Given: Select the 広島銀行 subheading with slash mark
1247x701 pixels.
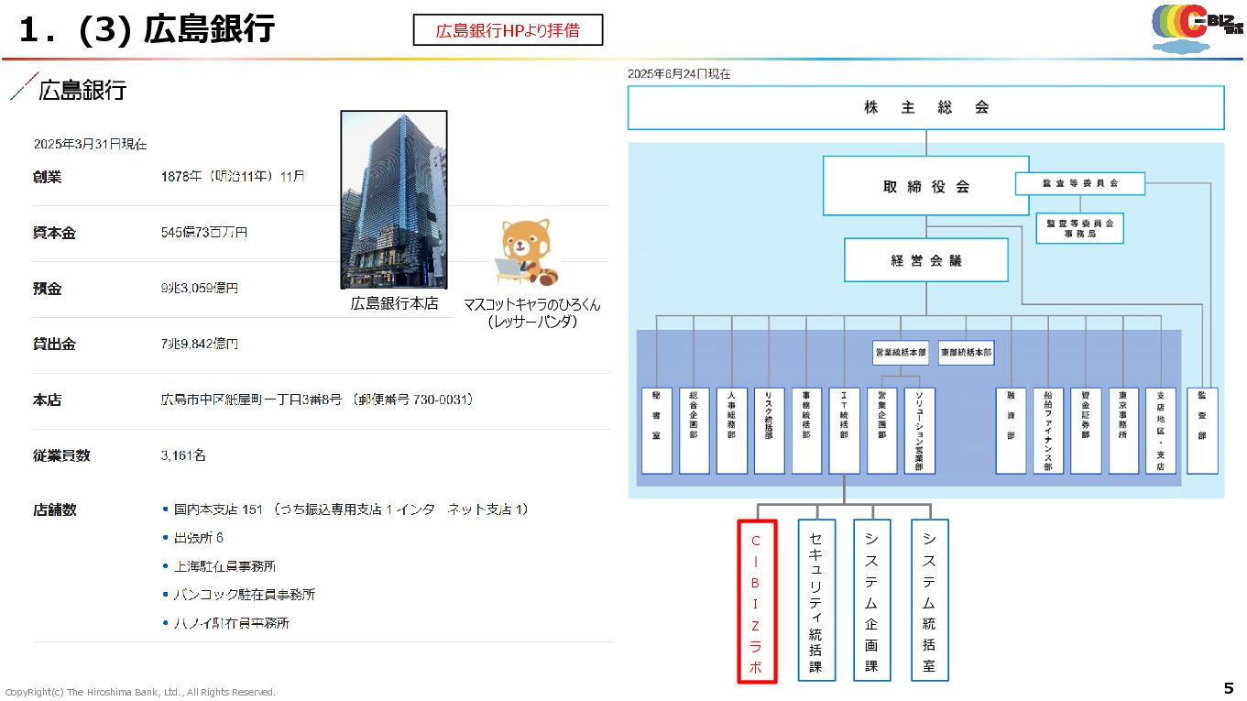Looking at the screenshot, I should [69, 90].
